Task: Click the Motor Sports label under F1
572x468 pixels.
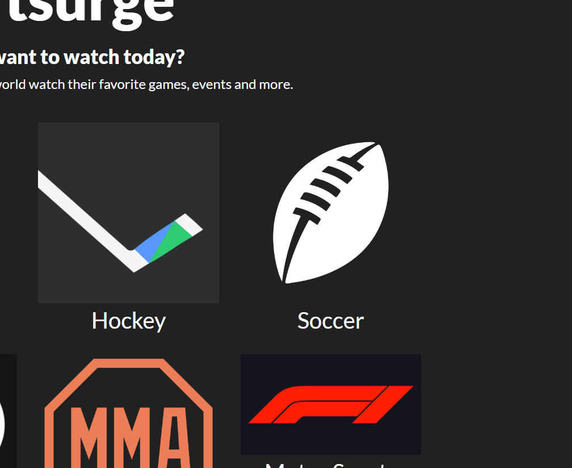Action: pyautogui.click(x=330, y=465)
